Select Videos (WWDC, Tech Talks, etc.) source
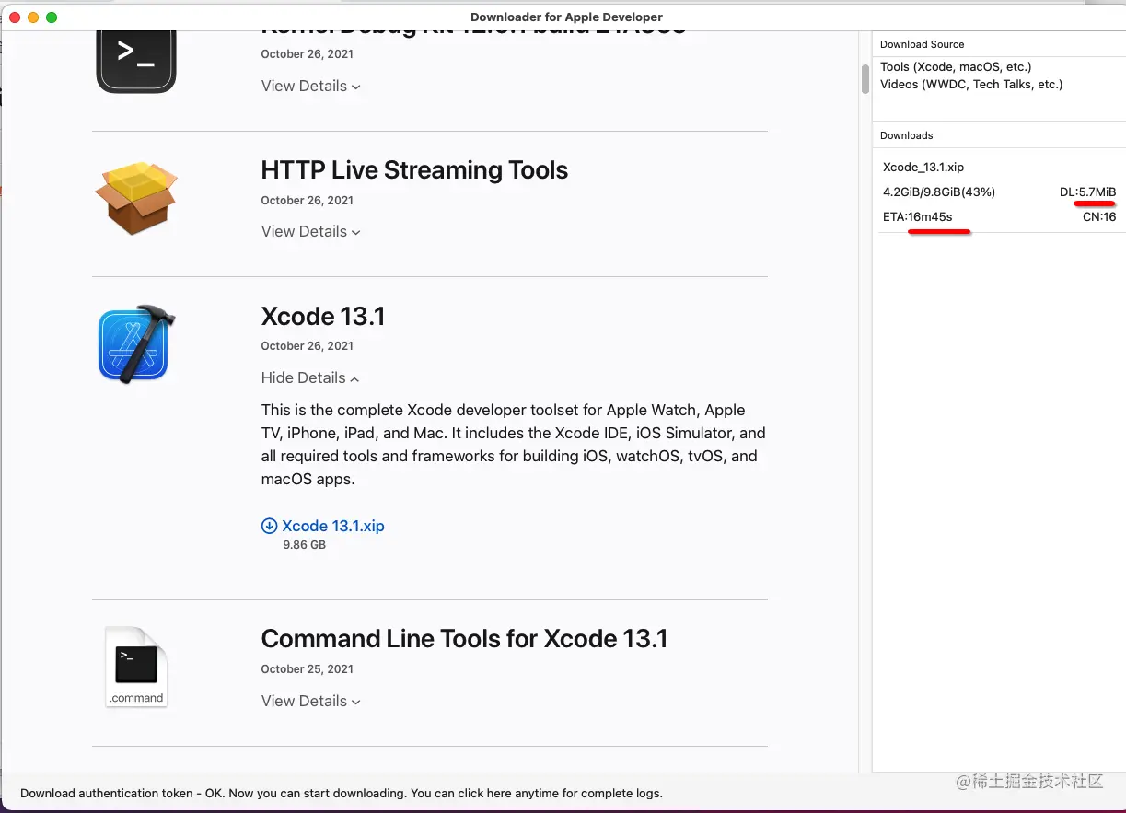This screenshot has width=1126, height=813. [971, 85]
